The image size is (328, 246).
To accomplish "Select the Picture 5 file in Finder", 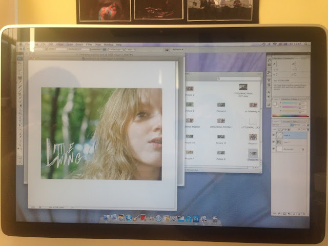I will click(x=253, y=139).
